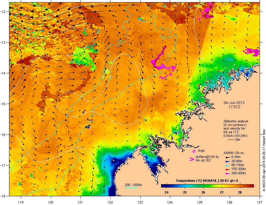Click the magenta Argo circle legend marker
Viewport: 266px width, 205px height.
(x=194, y=151)
